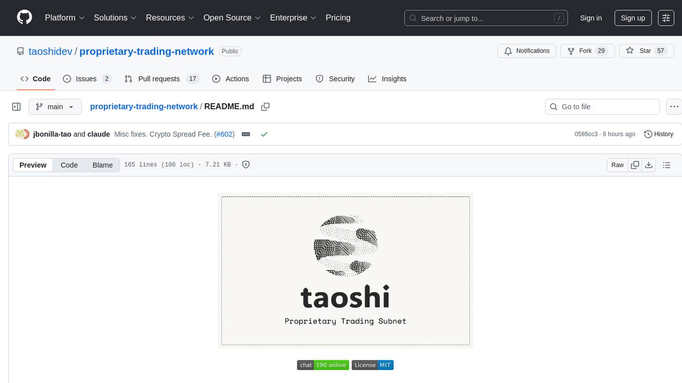Open the Resources dropdown menu
The height and width of the screenshot is (383, 682).
170,18
